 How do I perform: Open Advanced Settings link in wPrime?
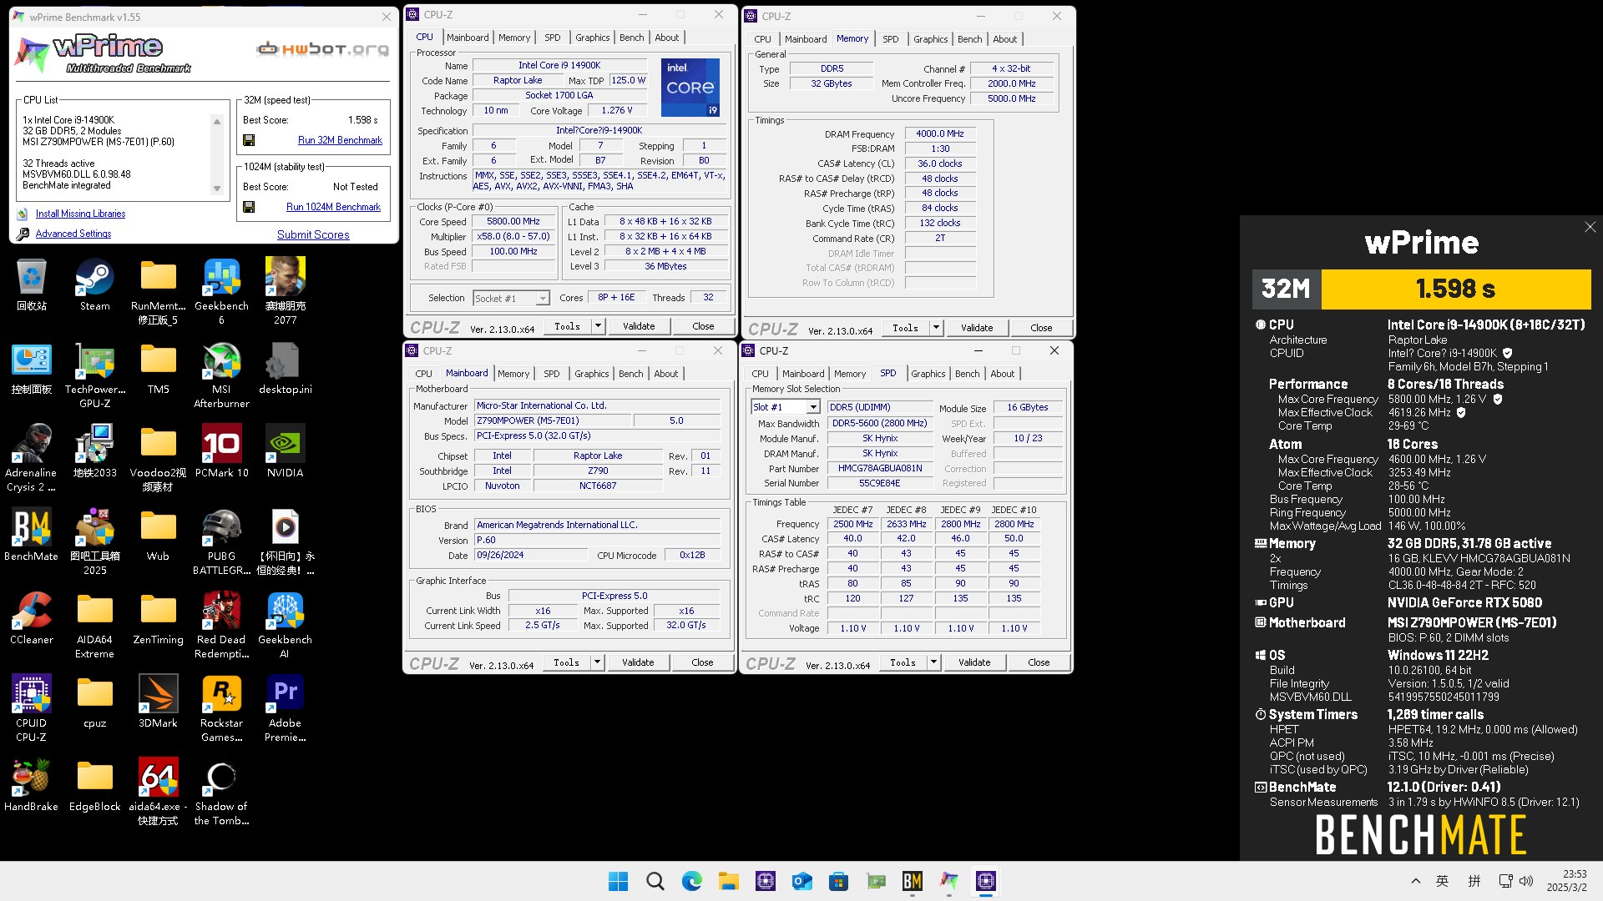(73, 234)
